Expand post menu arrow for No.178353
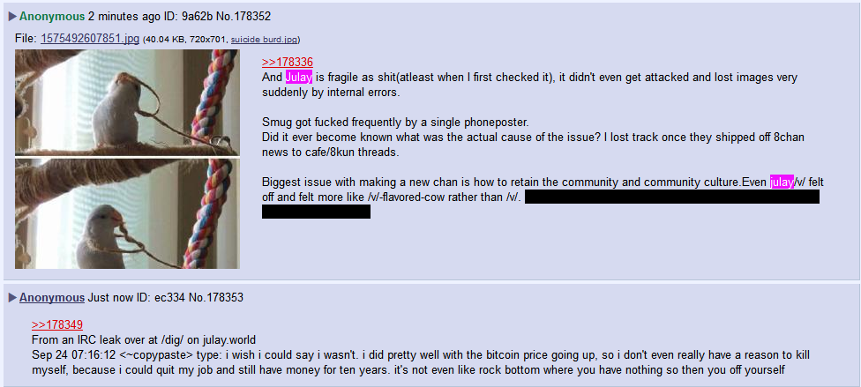861x387 pixels. click(x=12, y=298)
